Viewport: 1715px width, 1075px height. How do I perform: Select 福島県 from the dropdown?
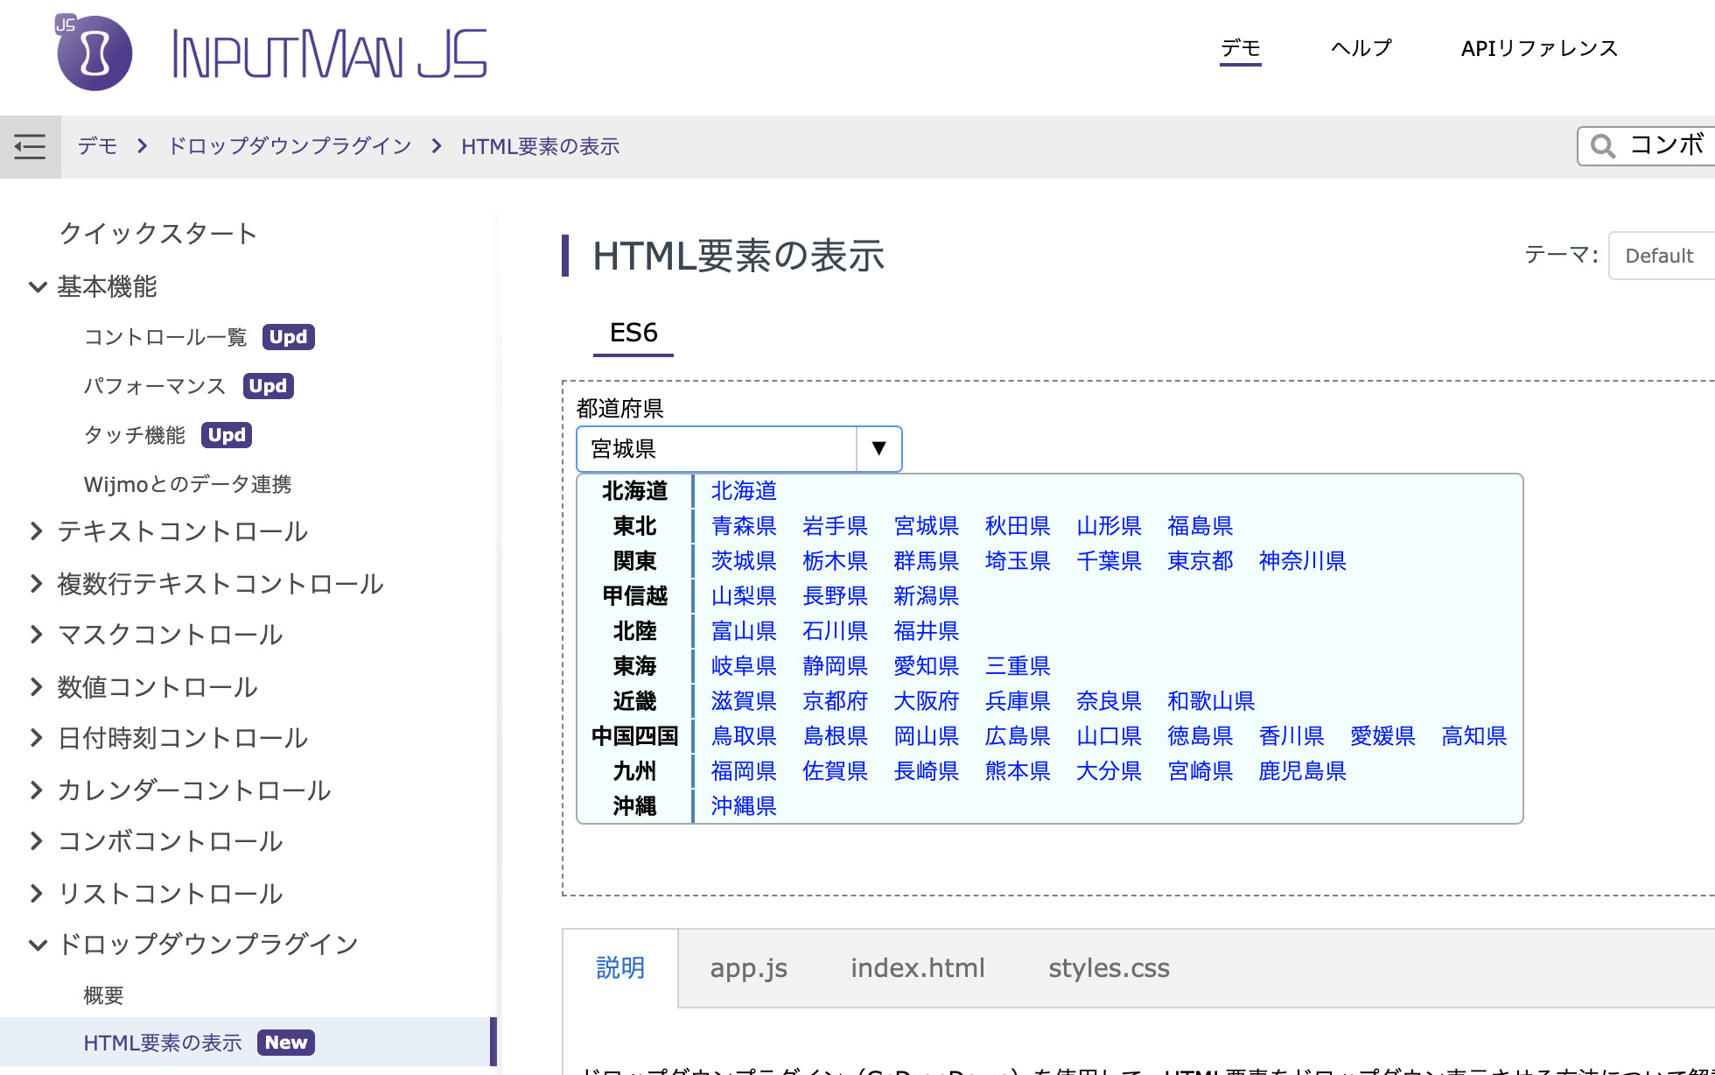coord(1200,526)
